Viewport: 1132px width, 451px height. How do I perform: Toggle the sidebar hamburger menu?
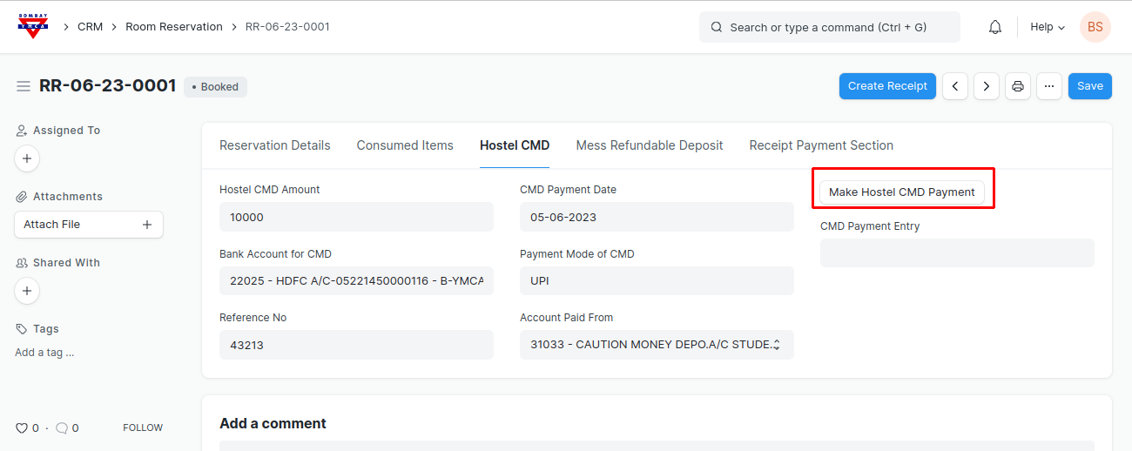tap(24, 86)
